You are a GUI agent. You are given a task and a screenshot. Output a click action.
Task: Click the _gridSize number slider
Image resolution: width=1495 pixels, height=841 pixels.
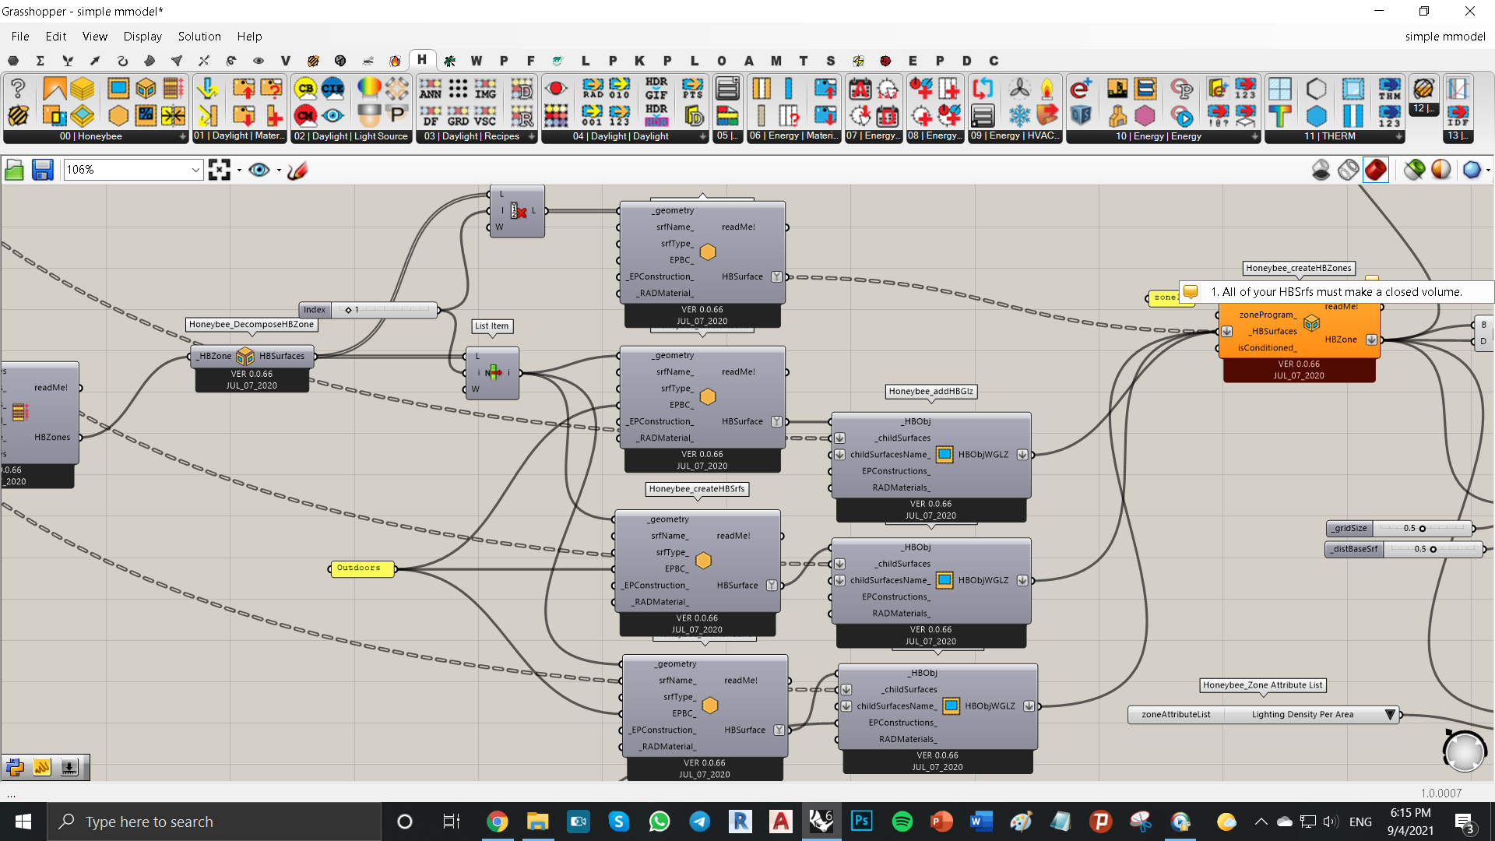tap(1399, 529)
